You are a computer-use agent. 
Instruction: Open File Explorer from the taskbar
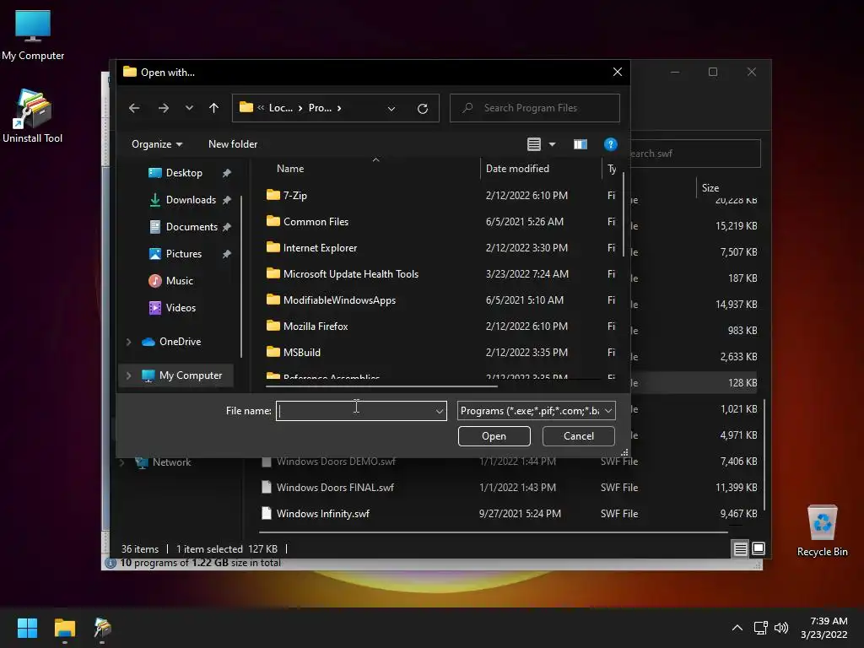click(x=64, y=628)
